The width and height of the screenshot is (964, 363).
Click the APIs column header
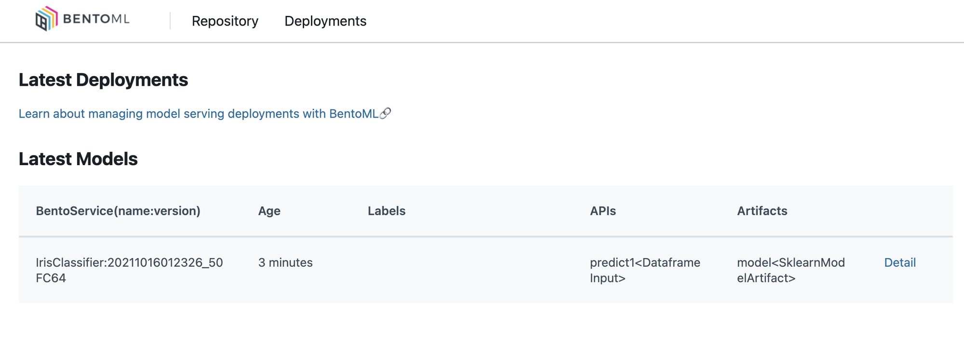(x=602, y=211)
